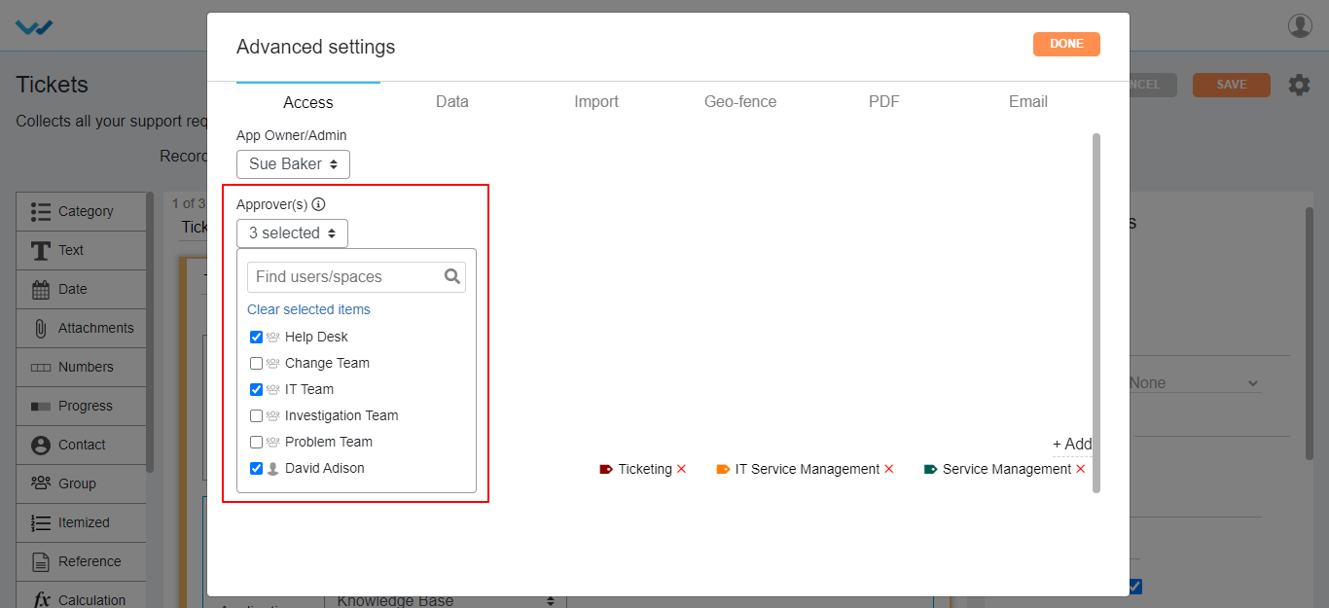Click the Ticketing tag label
The height and width of the screenshot is (608, 1329).
pyautogui.click(x=645, y=469)
